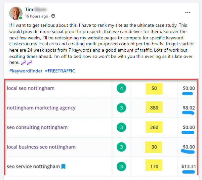Click the author name Tim
202x180 pixels.
[29, 9]
